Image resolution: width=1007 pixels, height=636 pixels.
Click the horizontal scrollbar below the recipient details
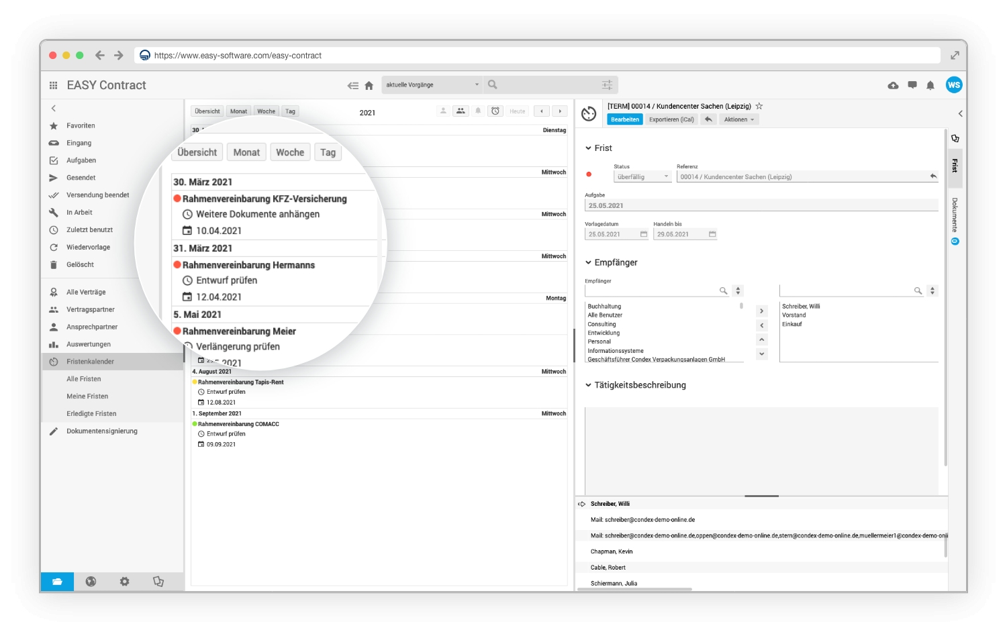coord(635,589)
